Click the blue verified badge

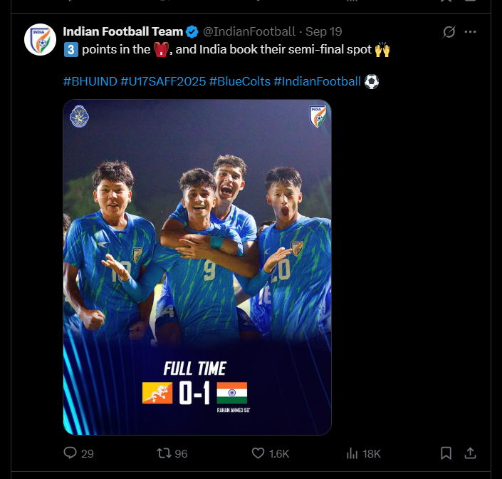[x=192, y=31]
